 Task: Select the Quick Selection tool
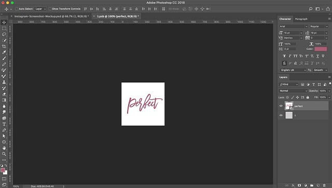(4, 40)
